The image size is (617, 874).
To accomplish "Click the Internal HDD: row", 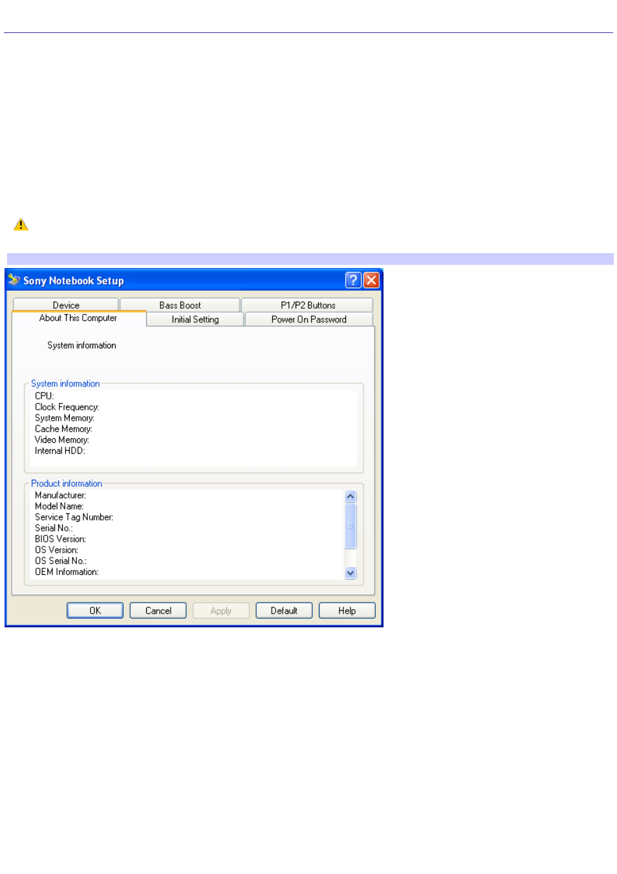I will point(60,451).
